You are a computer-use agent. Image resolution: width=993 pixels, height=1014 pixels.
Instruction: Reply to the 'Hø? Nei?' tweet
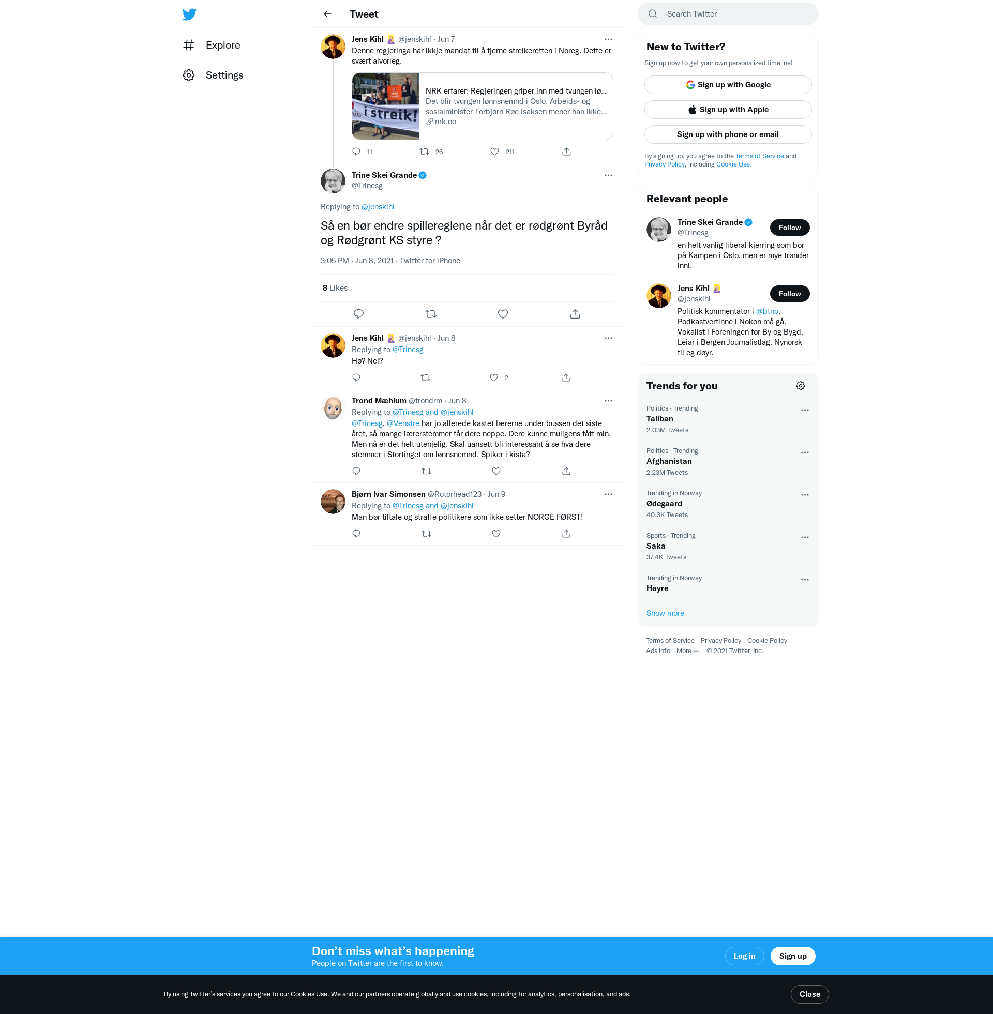click(x=356, y=377)
